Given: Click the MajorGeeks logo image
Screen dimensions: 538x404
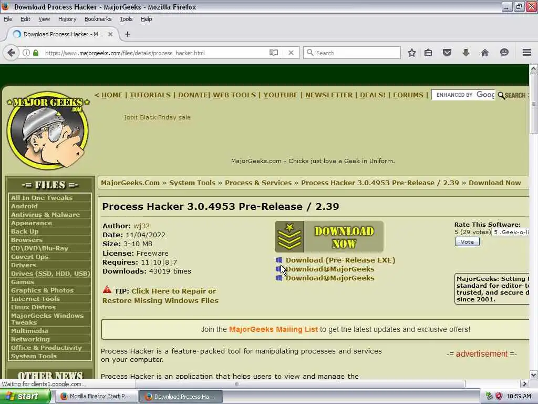Looking at the screenshot, I should 48,130.
